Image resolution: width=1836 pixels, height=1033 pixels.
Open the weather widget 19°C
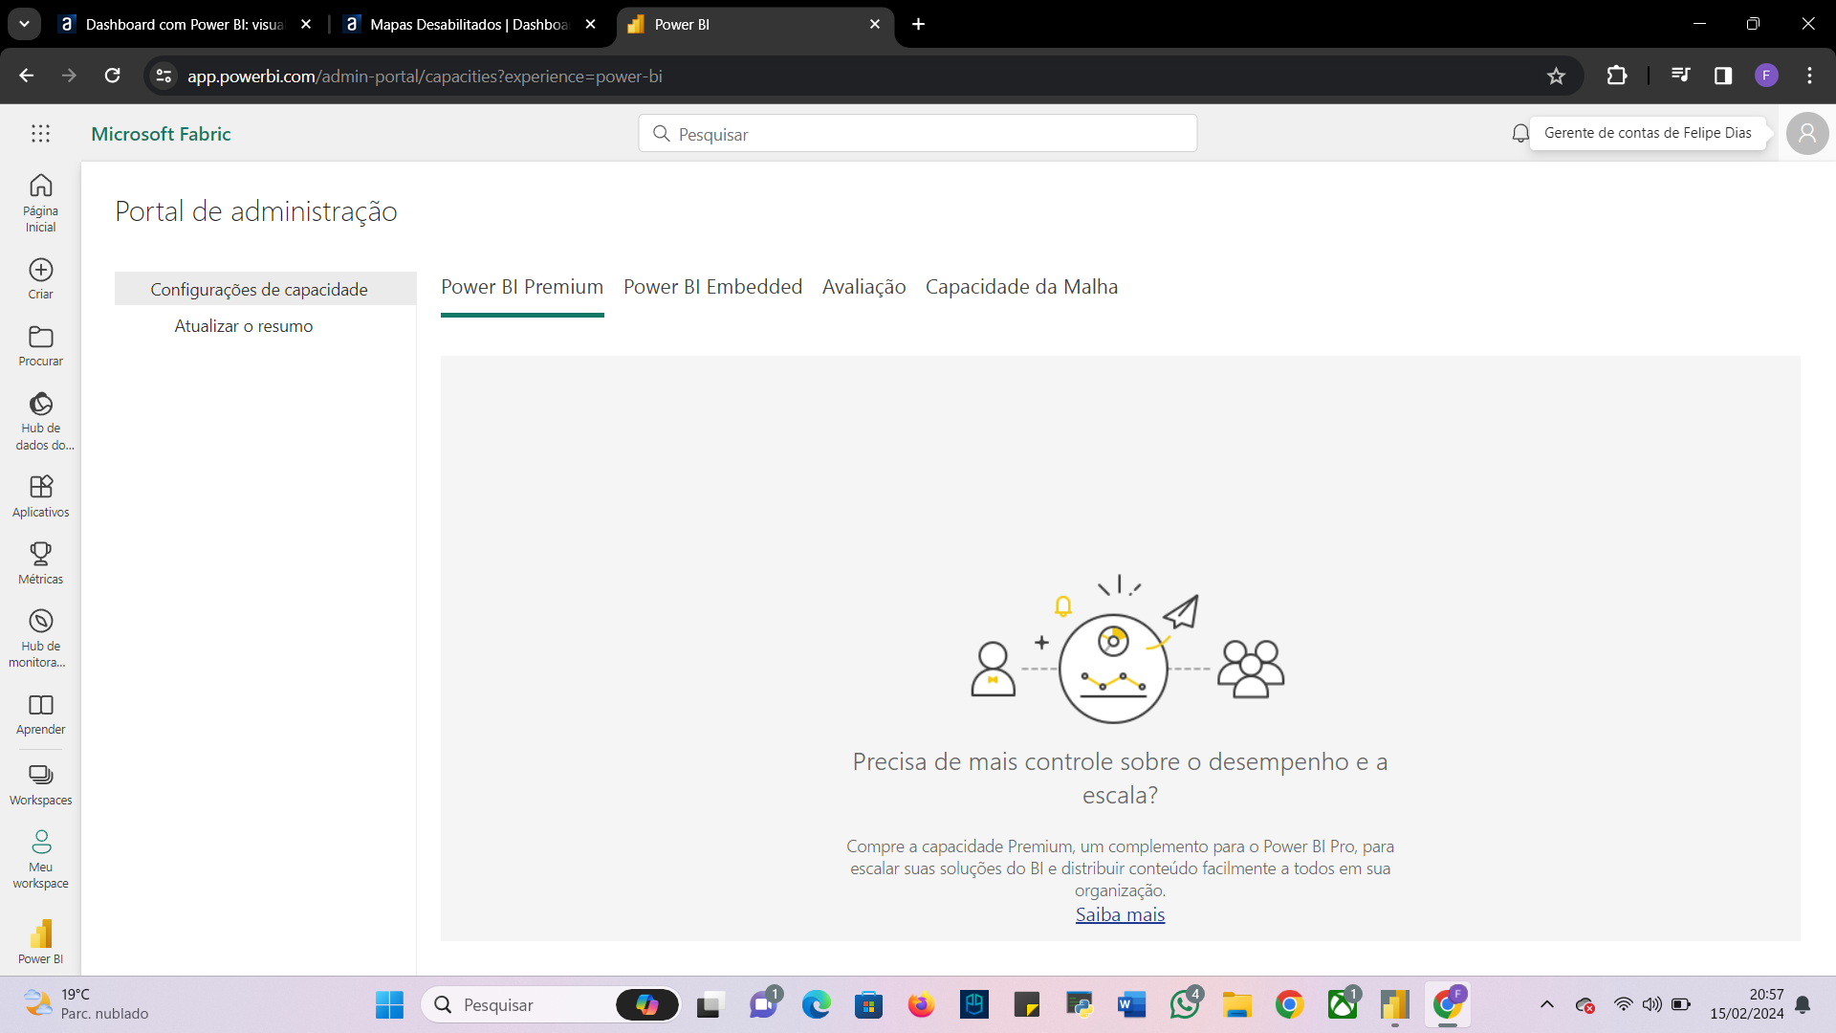[86, 1004]
